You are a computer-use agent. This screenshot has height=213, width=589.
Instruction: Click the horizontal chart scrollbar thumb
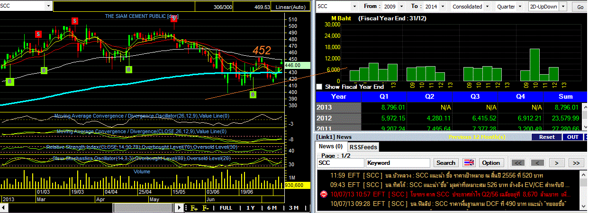click(143, 208)
